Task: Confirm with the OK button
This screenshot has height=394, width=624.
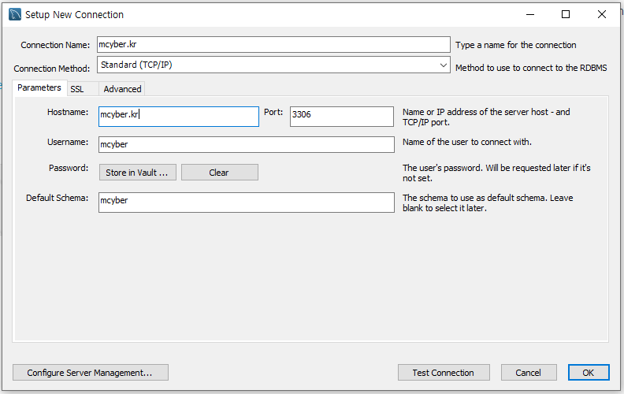Action: click(x=589, y=373)
